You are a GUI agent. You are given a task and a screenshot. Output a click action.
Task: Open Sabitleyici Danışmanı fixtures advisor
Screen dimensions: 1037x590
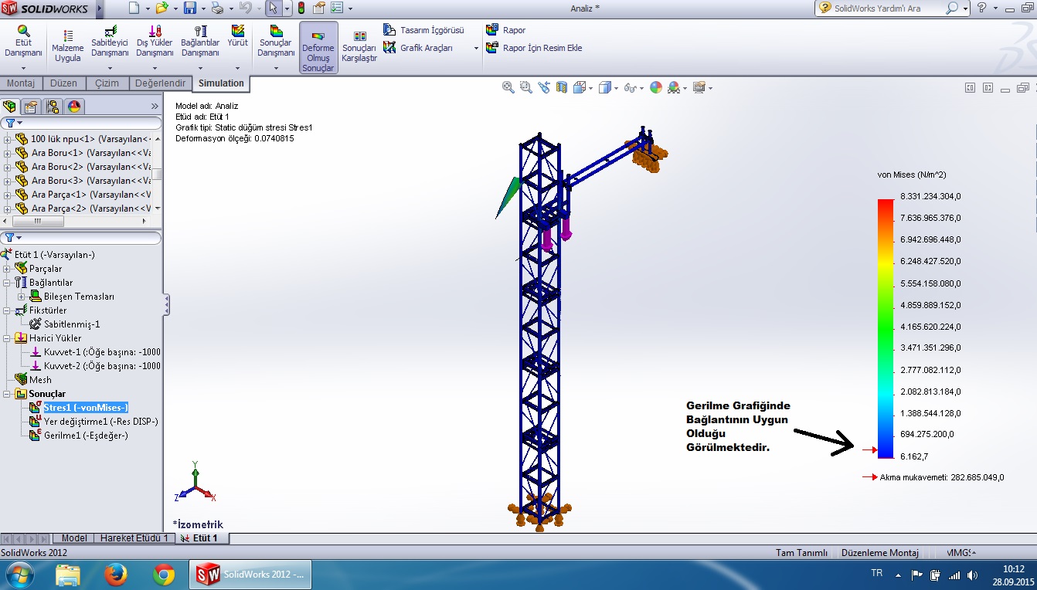pyautogui.click(x=110, y=41)
